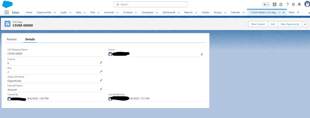This screenshot has height=118, width=310.
Task: Open the Global Actions plus icon
Action: click(x=275, y=4)
